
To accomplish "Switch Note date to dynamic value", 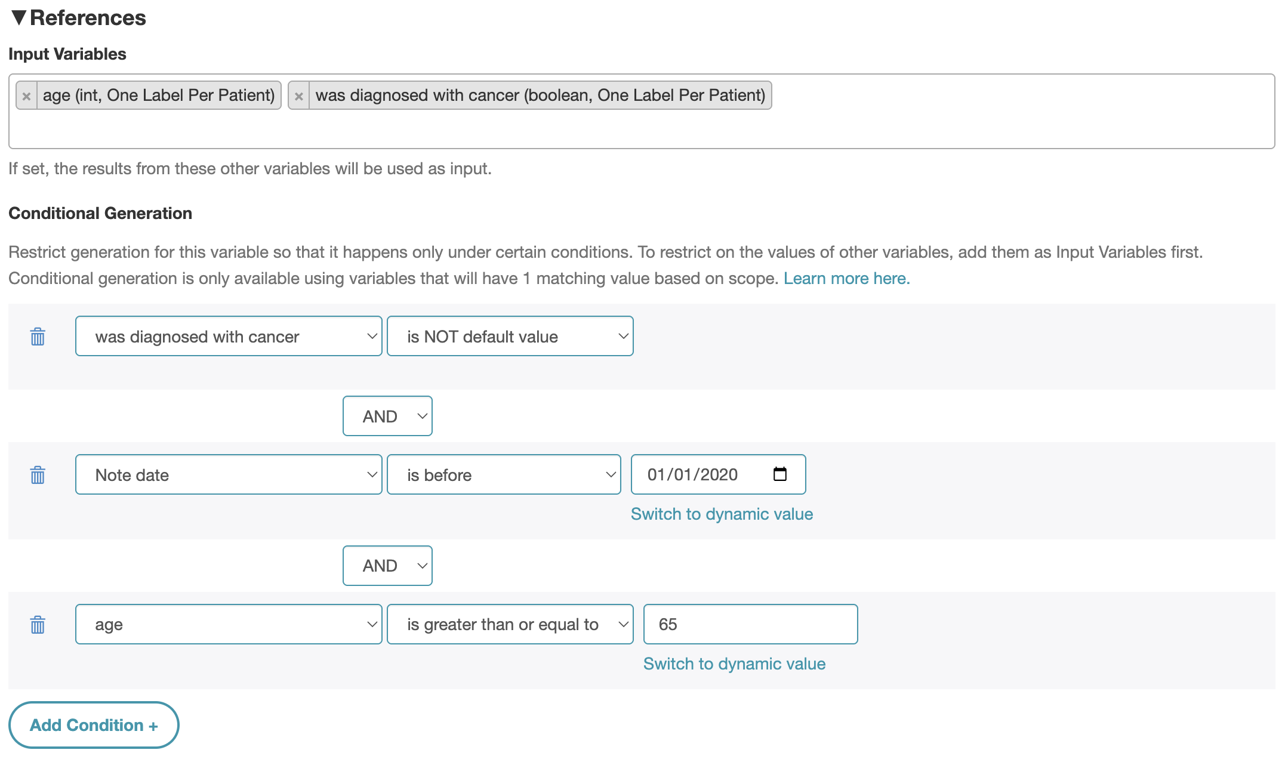I will pos(722,514).
